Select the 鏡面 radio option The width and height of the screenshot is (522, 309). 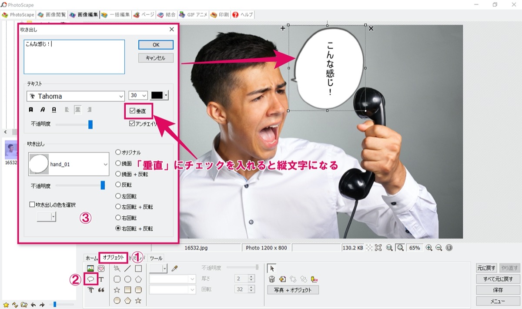[118, 163]
